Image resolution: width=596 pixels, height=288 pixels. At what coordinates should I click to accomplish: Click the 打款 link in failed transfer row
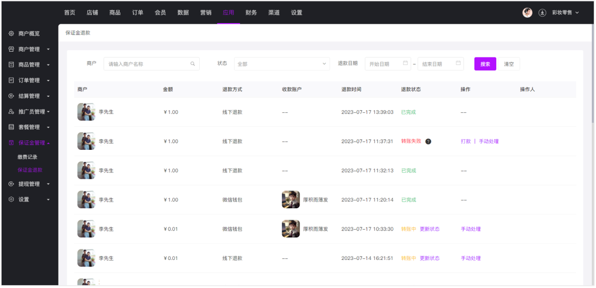[466, 142]
